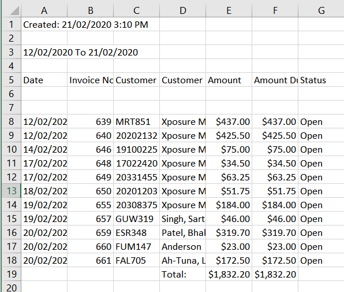Viewport: 344px width, 292px height.
Task: Click the $23.00 cell in Amount Due column
Action: (275, 246)
